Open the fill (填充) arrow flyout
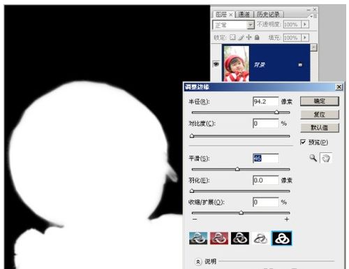 click(305, 37)
